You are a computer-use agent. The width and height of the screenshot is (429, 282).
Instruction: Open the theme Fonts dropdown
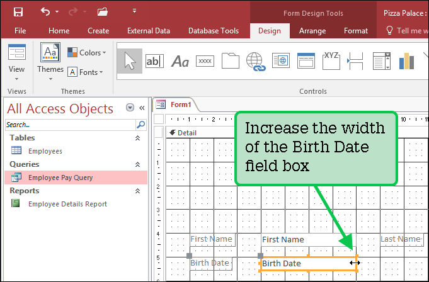click(x=85, y=72)
